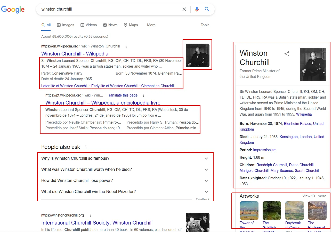332x232 pixels.
Task: Switch to the Videos tab
Action: [88, 25]
